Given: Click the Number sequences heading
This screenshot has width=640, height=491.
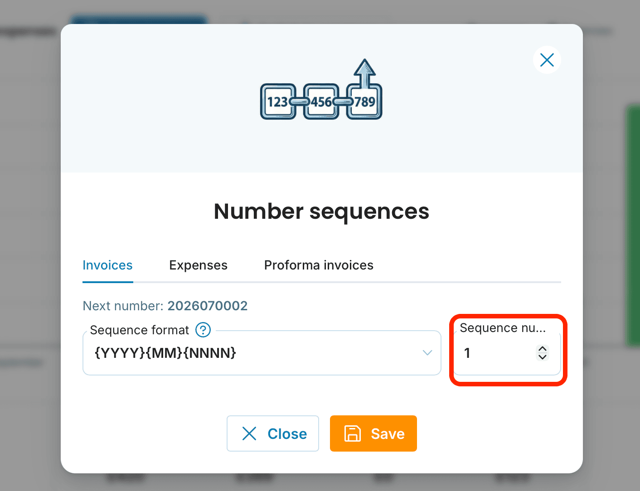Looking at the screenshot, I should 321,212.
